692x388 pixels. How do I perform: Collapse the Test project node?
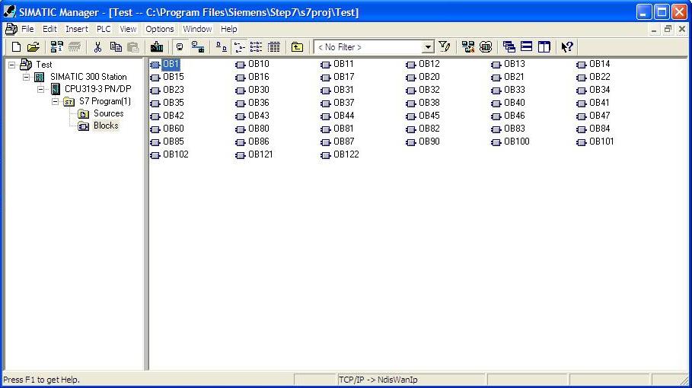(12, 65)
